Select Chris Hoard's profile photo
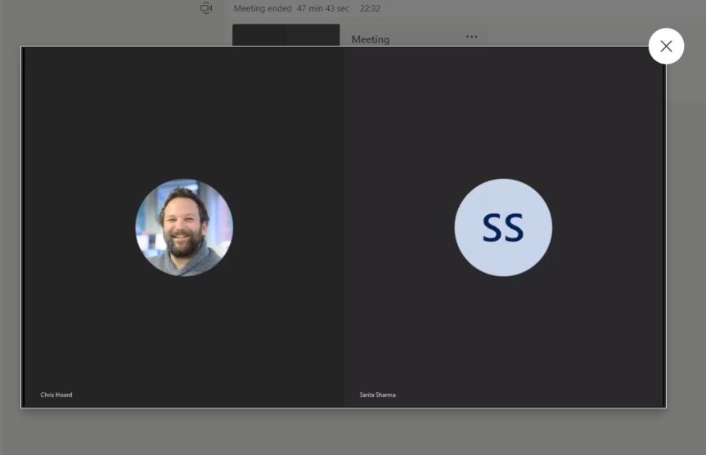Image resolution: width=706 pixels, height=455 pixels. coord(184,227)
